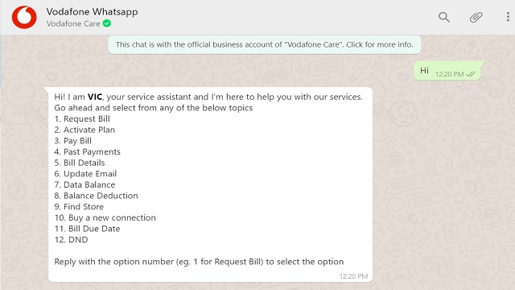Click the 12:20 PM timestamp on bot message
This screenshot has height=290, width=515.
click(x=353, y=276)
